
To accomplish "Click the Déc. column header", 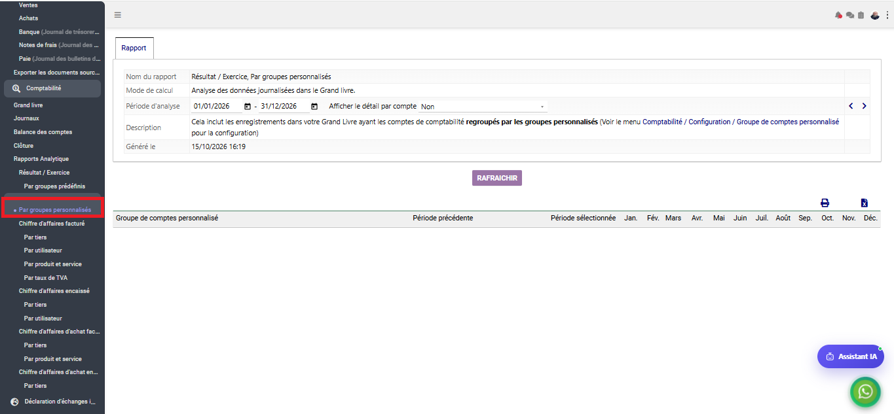I will 870,218.
